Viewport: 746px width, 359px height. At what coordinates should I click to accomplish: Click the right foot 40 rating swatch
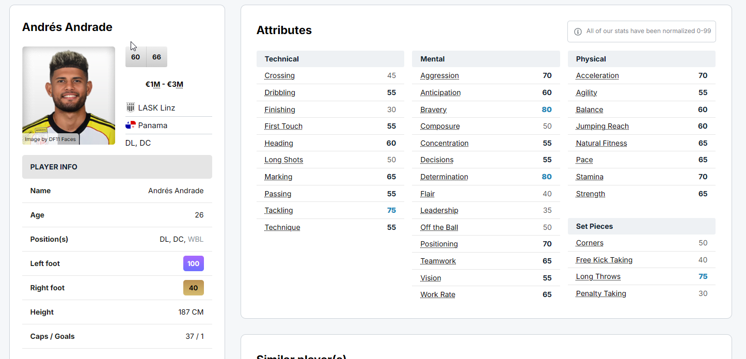[194, 288]
